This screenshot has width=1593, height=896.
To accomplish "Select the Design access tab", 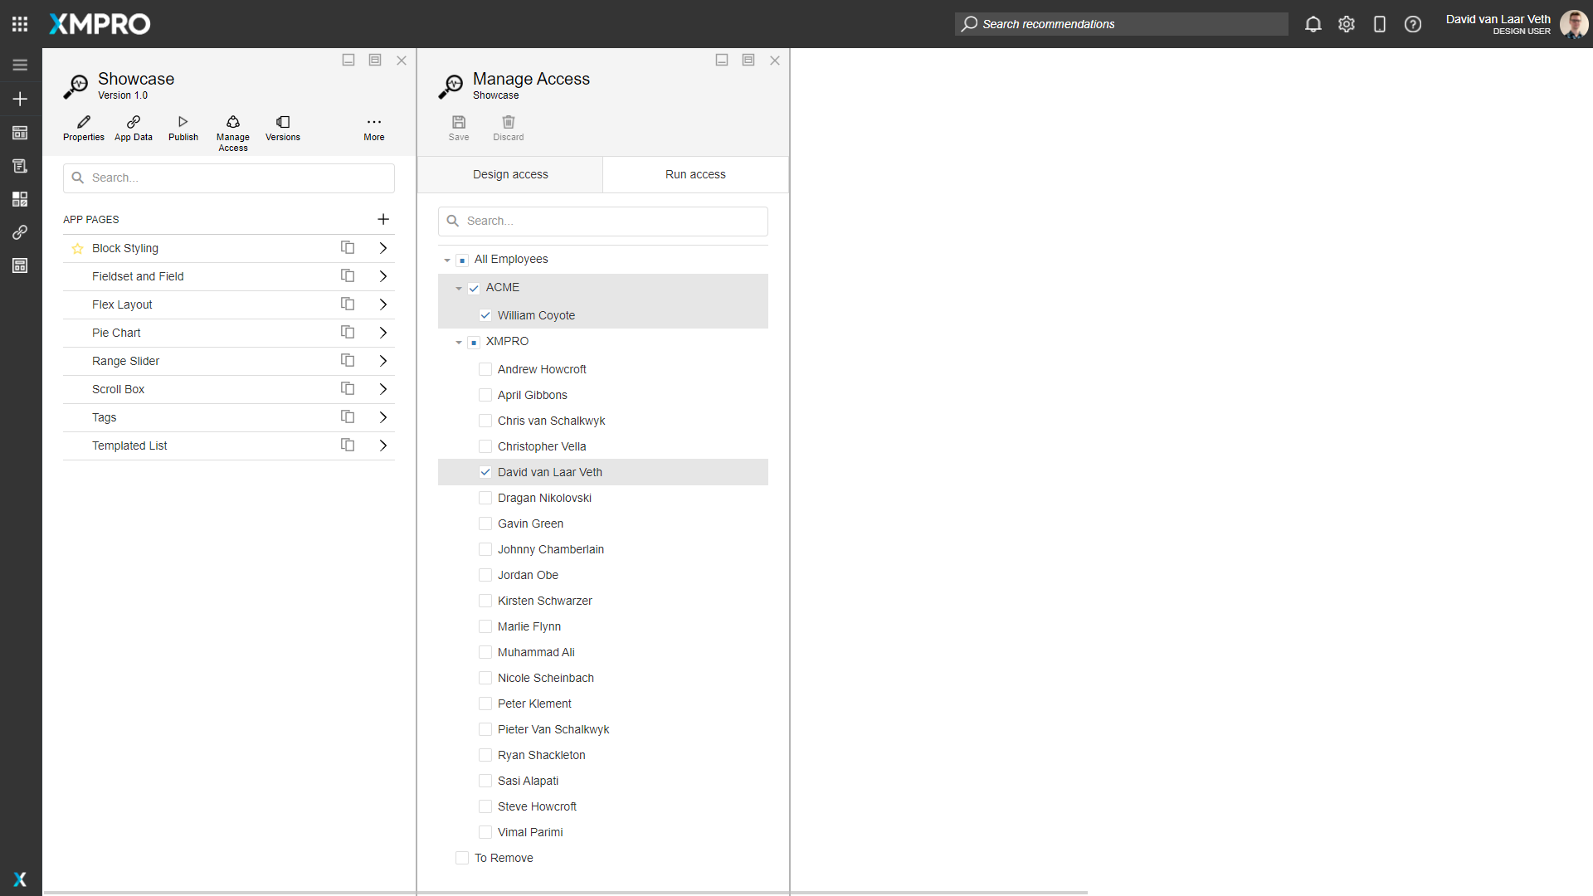I will 510,174.
